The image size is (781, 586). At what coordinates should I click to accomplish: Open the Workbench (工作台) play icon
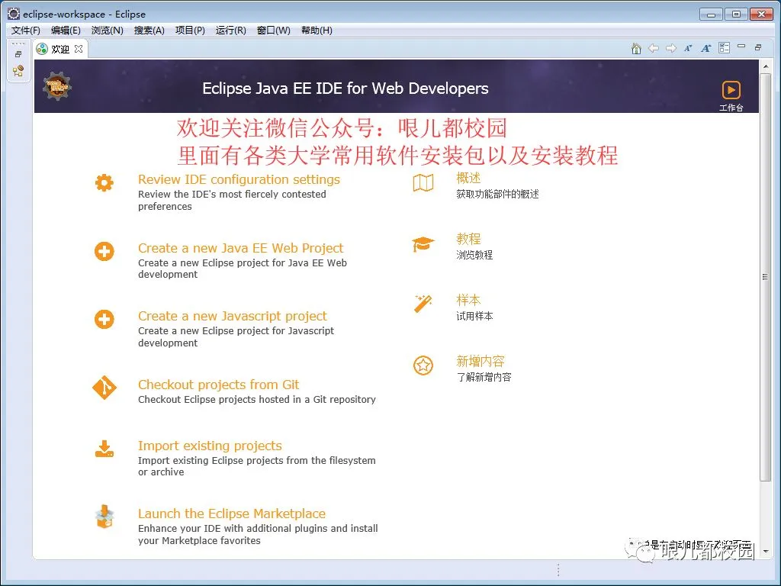tap(731, 90)
